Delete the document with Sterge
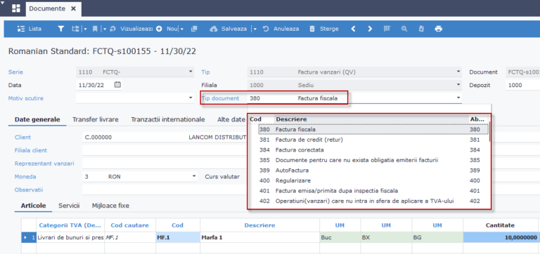Viewport: 540px width, 254px height. (323, 29)
